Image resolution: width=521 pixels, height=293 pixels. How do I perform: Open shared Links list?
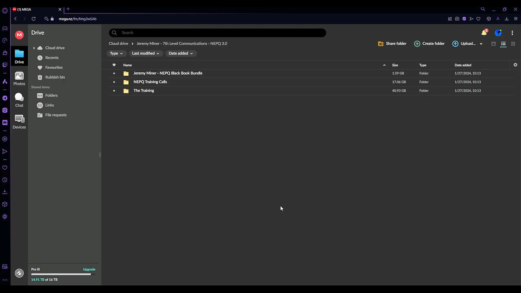tap(49, 105)
